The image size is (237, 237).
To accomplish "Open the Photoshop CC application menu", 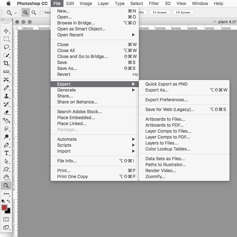I will pos(32,3).
